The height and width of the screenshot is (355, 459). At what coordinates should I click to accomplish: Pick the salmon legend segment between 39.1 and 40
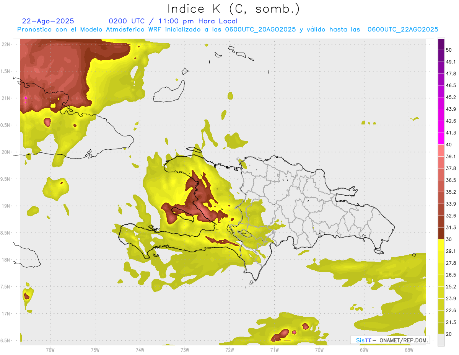[441, 151]
